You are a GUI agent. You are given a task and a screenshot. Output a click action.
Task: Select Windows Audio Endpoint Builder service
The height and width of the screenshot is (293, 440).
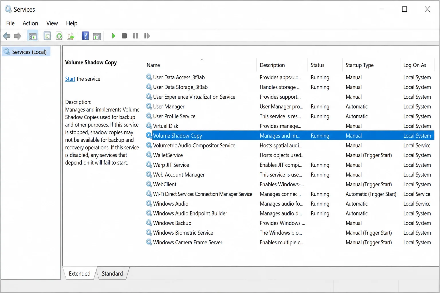pyautogui.click(x=290, y=213)
